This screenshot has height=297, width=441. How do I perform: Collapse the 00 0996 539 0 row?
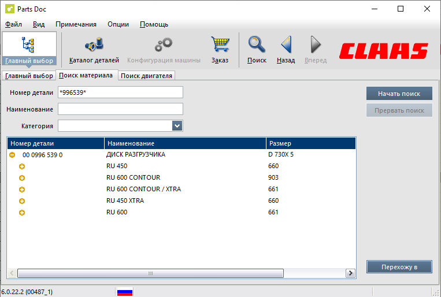12,155
